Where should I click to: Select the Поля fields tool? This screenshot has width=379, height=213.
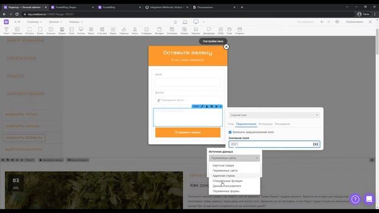(x=72, y=31)
